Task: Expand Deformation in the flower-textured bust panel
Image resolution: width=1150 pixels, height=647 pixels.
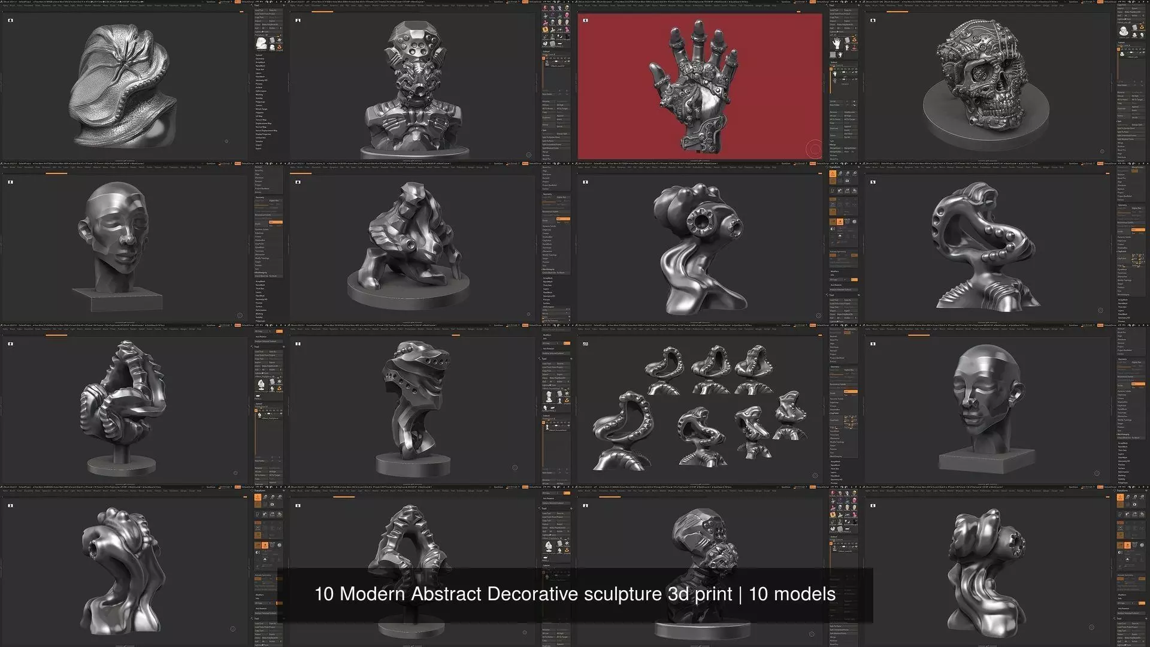Action: pyautogui.click(x=261, y=91)
